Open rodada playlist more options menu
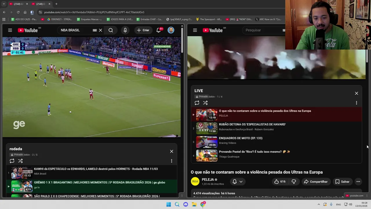The image size is (371, 209). pos(172,161)
